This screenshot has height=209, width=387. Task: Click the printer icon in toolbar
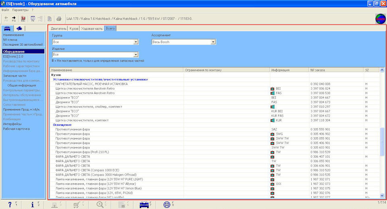59,19
